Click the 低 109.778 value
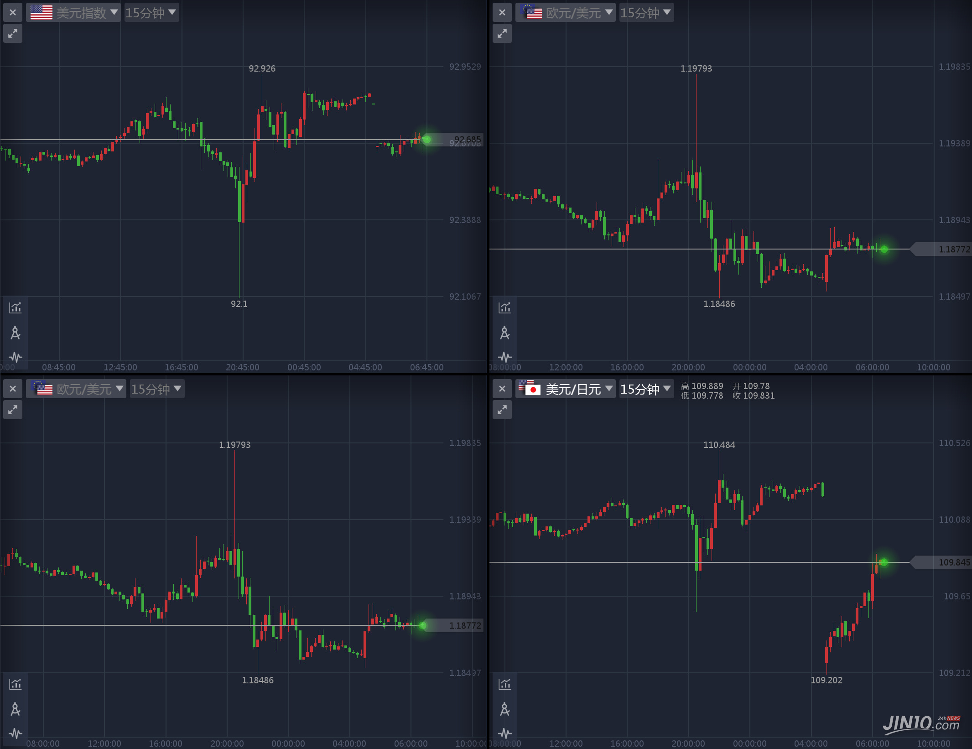Image resolution: width=972 pixels, height=749 pixels. (702, 395)
